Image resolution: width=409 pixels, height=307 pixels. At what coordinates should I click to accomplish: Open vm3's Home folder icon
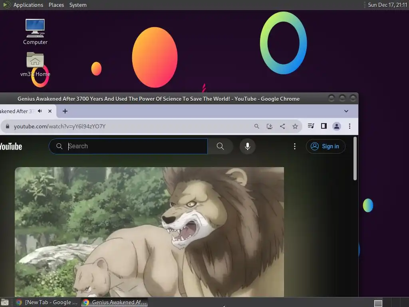click(35, 64)
